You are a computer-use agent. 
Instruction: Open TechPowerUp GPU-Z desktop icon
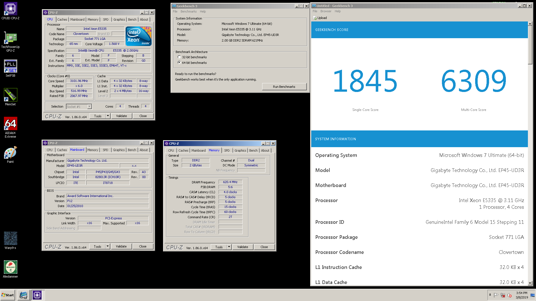pyautogui.click(x=10, y=42)
